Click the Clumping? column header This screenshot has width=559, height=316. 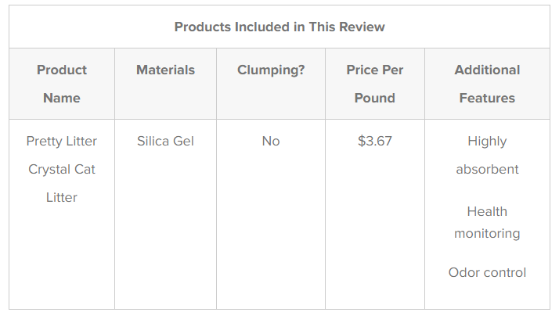pyautogui.click(x=271, y=70)
